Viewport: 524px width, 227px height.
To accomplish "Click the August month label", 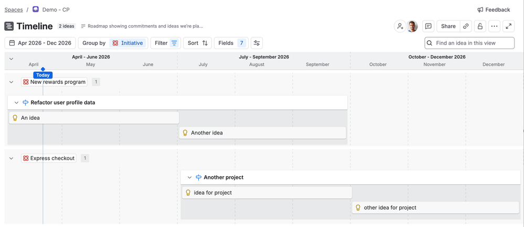I will tap(256, 64).
